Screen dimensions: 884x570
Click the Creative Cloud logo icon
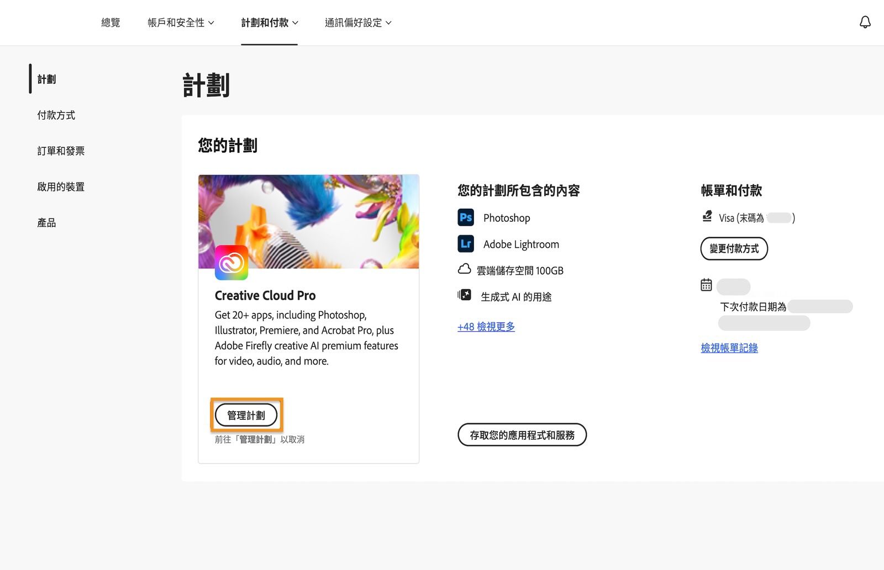(x=231, y=263)
